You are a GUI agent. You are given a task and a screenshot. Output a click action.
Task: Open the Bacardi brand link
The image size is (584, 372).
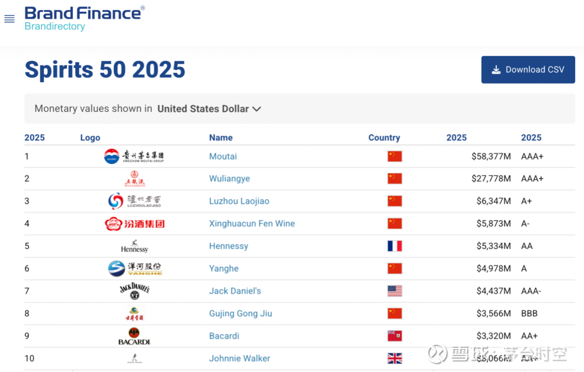click(x=224, y=336)
